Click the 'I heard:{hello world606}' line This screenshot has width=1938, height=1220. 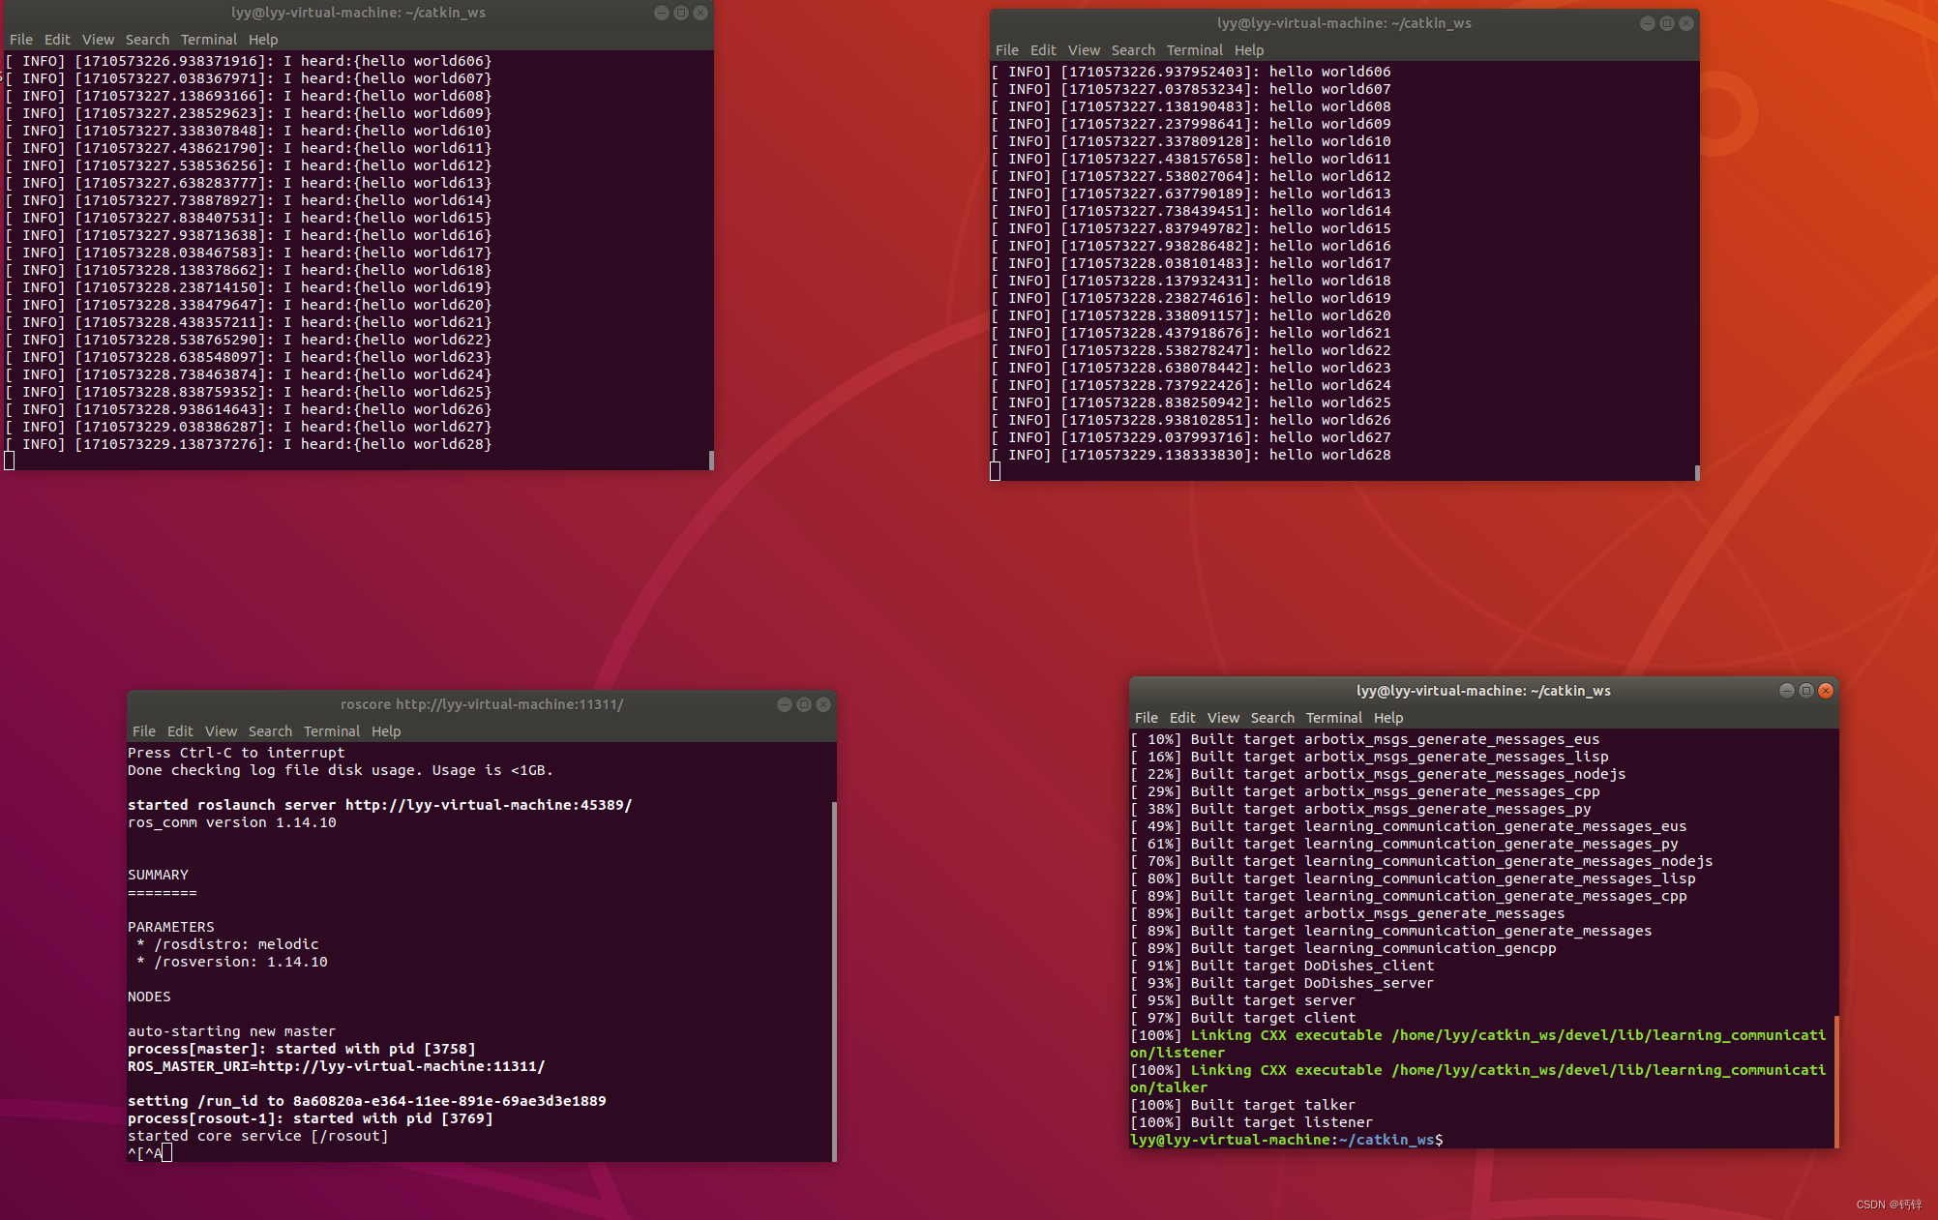click(249, 61)
